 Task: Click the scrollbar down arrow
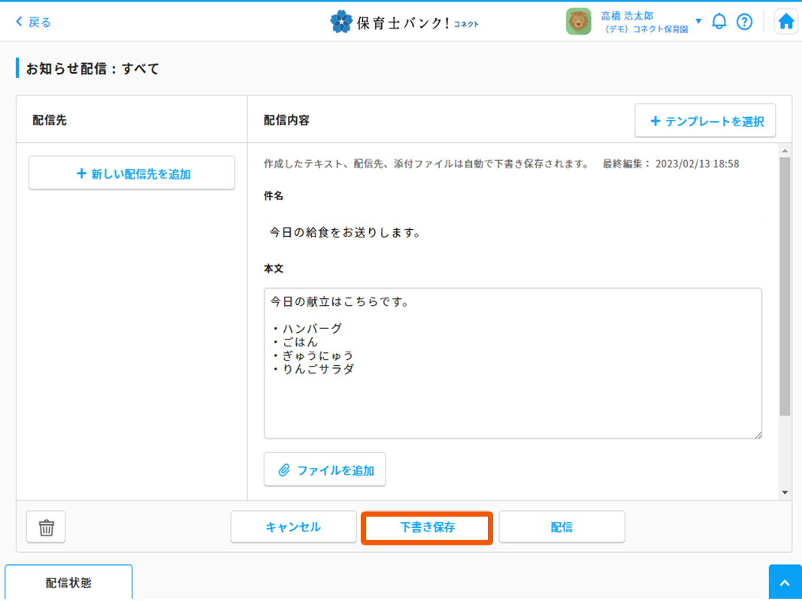tap(785, 493)
